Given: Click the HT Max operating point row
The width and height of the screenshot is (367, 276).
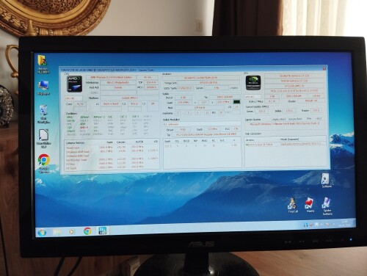Looking at the screenshot, I should click(112, 164).
